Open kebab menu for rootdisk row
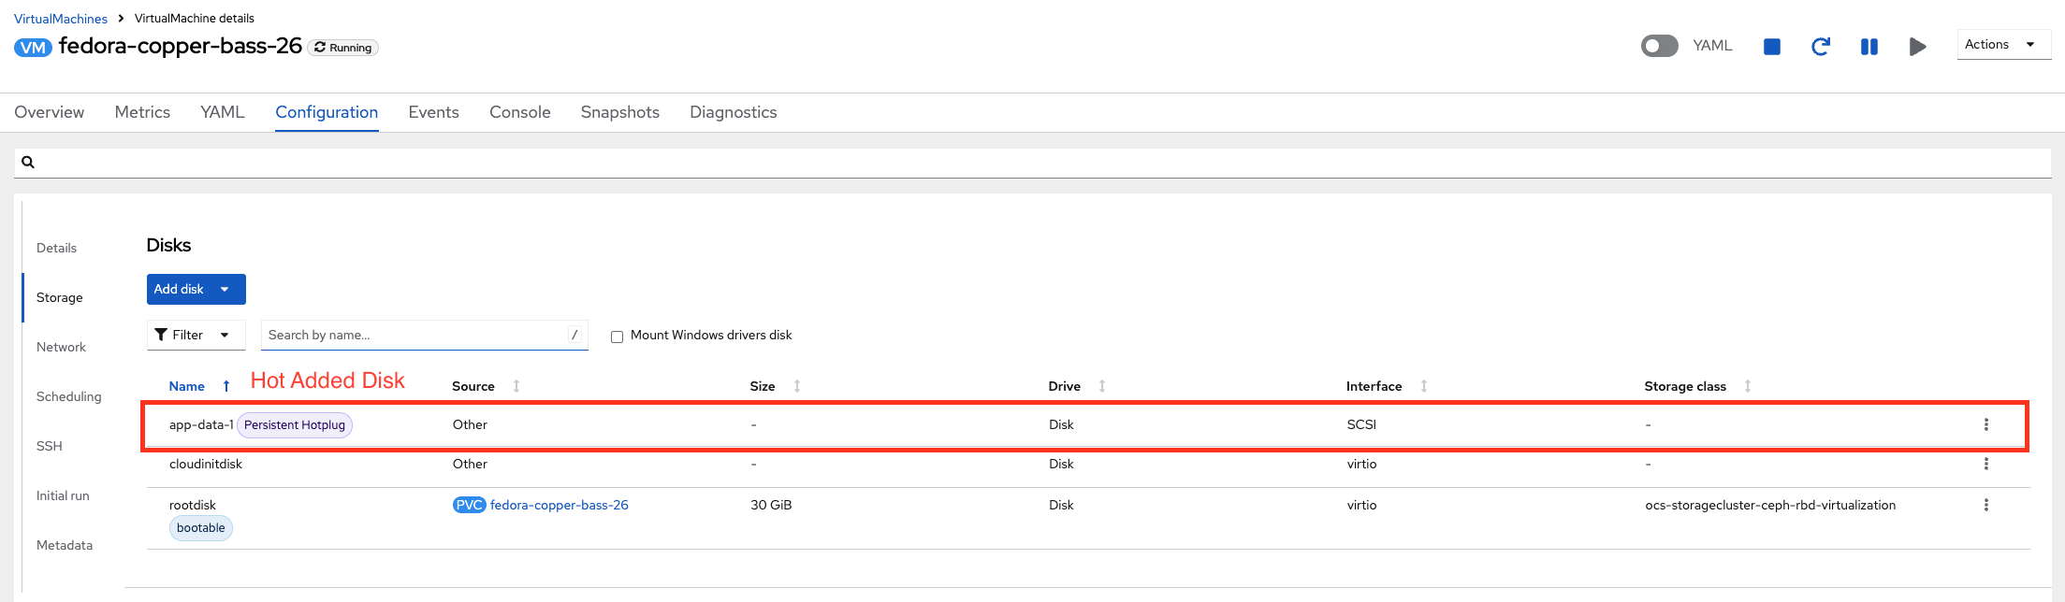The width and height of the screenshot is (2065, 602). click(x=1985, y=505)
